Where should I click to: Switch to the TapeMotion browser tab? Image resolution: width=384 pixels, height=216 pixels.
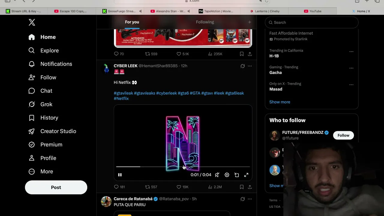tap(216, 11)
